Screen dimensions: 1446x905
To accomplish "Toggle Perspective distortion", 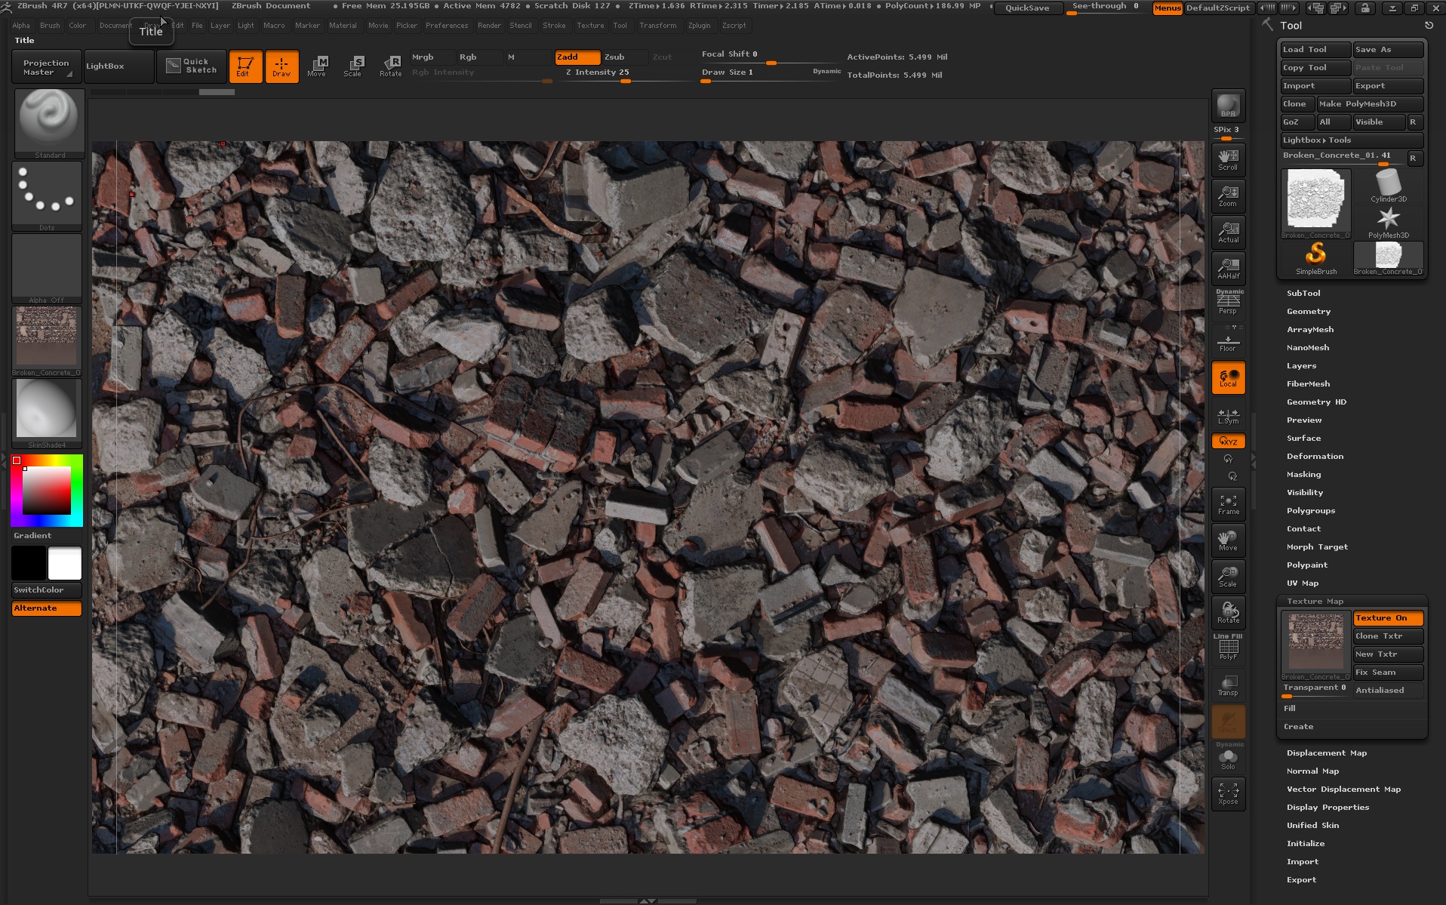I will [1228, 302].
